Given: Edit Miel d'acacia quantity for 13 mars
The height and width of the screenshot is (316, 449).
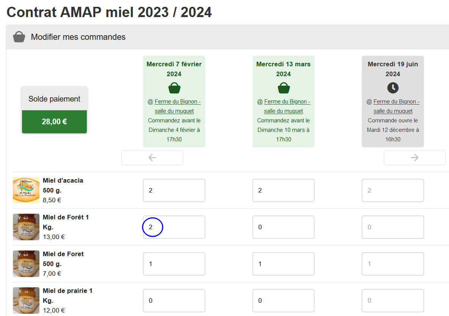Looking at the screenshot, I should 283,190.
